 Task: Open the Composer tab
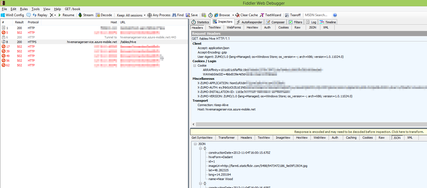point(276,22)
